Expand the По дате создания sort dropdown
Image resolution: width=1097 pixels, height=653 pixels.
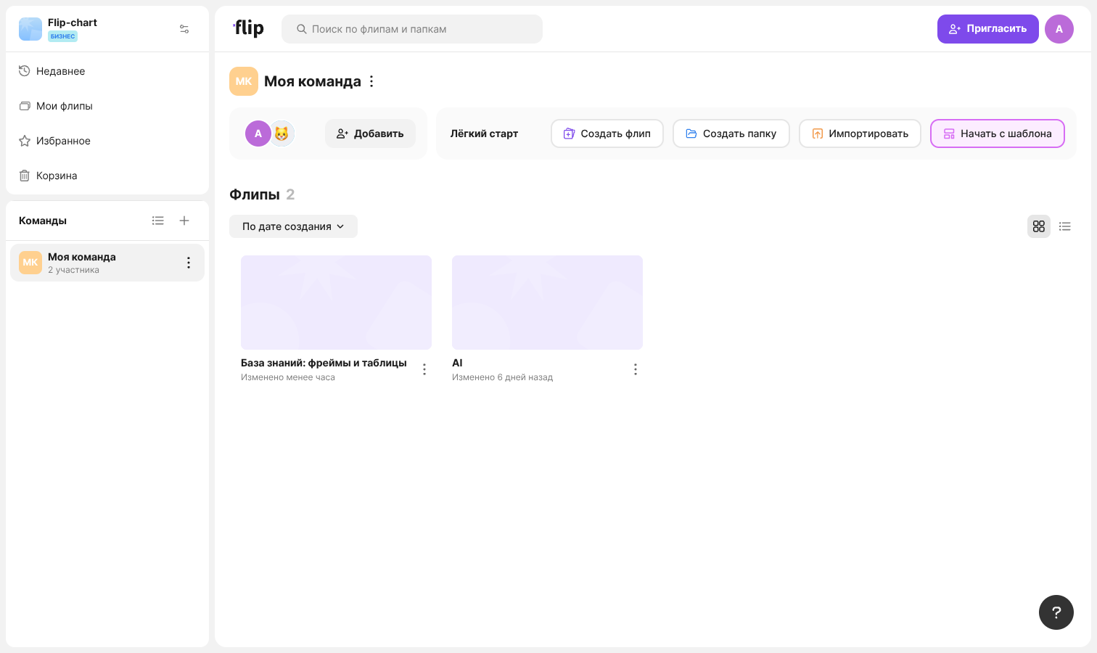[x=293, y=226]
